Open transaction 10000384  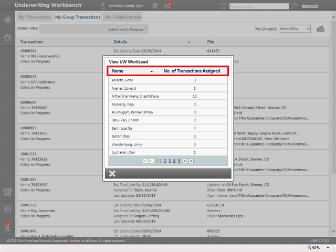click(28, 51)
